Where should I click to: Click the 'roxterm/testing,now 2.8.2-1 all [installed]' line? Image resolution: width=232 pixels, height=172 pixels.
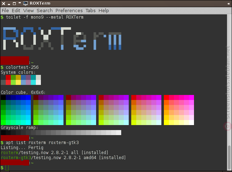click(x=55, y=153)
